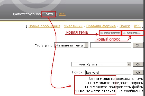
Task: Click the Гость username text
Action: [x=49, y=14]
